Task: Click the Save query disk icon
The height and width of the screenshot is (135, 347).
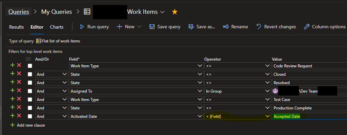Action: (152, 27)
